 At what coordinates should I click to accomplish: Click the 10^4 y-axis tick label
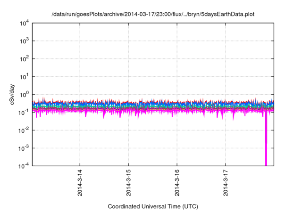pos(24,23)
